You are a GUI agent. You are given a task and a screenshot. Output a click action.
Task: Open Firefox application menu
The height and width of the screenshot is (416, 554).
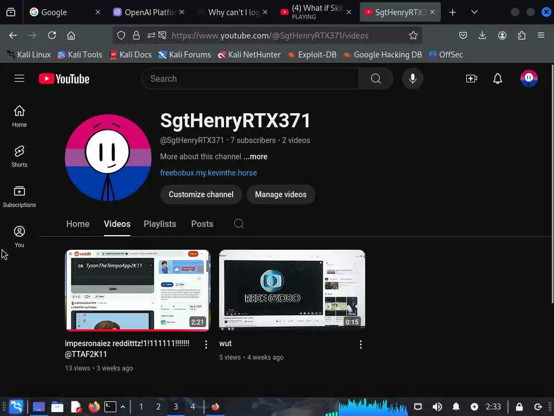point(541,35)
